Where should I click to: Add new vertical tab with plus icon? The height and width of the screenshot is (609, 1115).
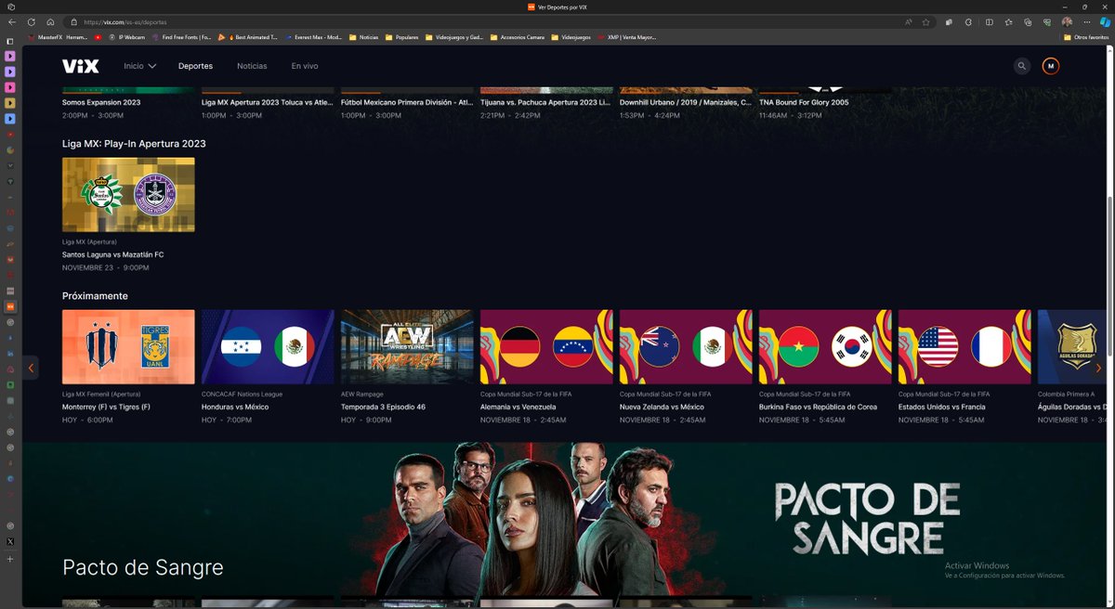pos(10,560)
